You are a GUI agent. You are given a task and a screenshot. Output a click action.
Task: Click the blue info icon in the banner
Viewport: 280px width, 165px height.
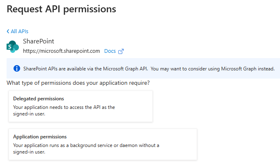pyautogui.click(x=16, y=68)
